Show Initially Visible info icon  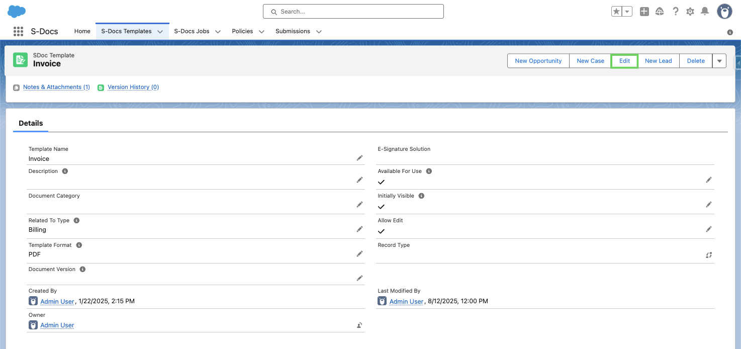(x=421, y=196)
